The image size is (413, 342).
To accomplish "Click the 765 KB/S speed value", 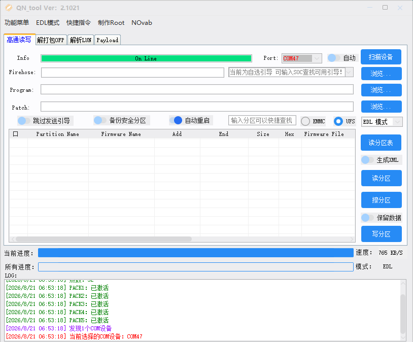I will [x=391, y=253].
